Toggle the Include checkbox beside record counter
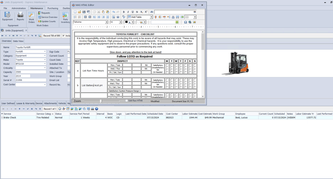 (63, 36)
